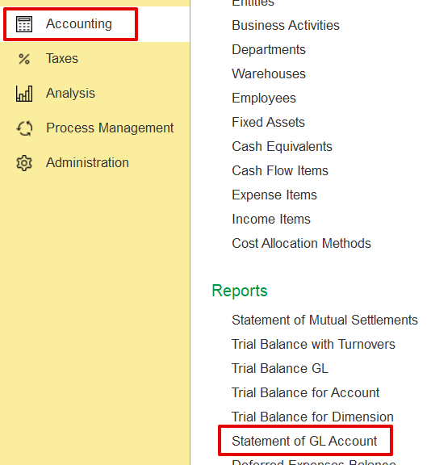Click the Administration gear icon
431x465 pixels.
point(24,163)
